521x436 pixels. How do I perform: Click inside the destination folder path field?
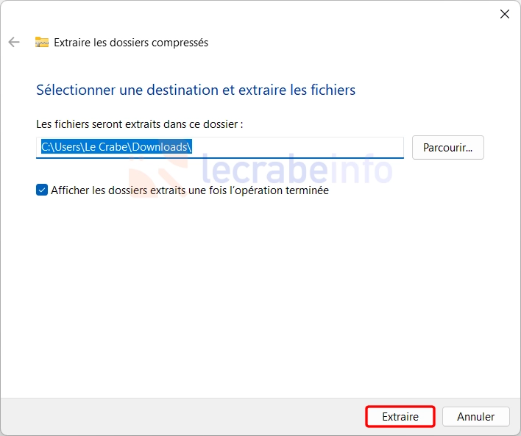(220, 148)
